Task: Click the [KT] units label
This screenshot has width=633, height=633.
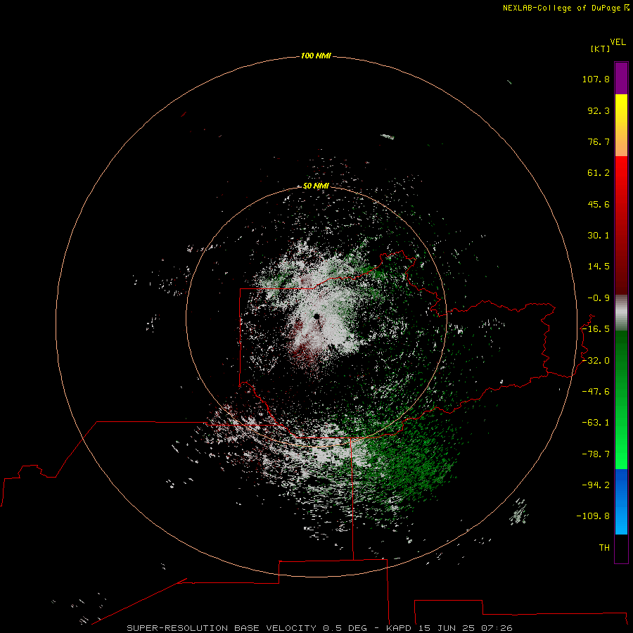Action: 600,49
